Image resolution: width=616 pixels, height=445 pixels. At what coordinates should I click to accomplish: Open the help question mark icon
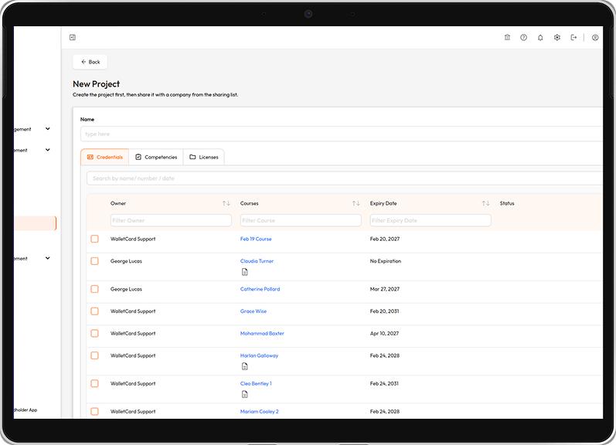(524, 37)
